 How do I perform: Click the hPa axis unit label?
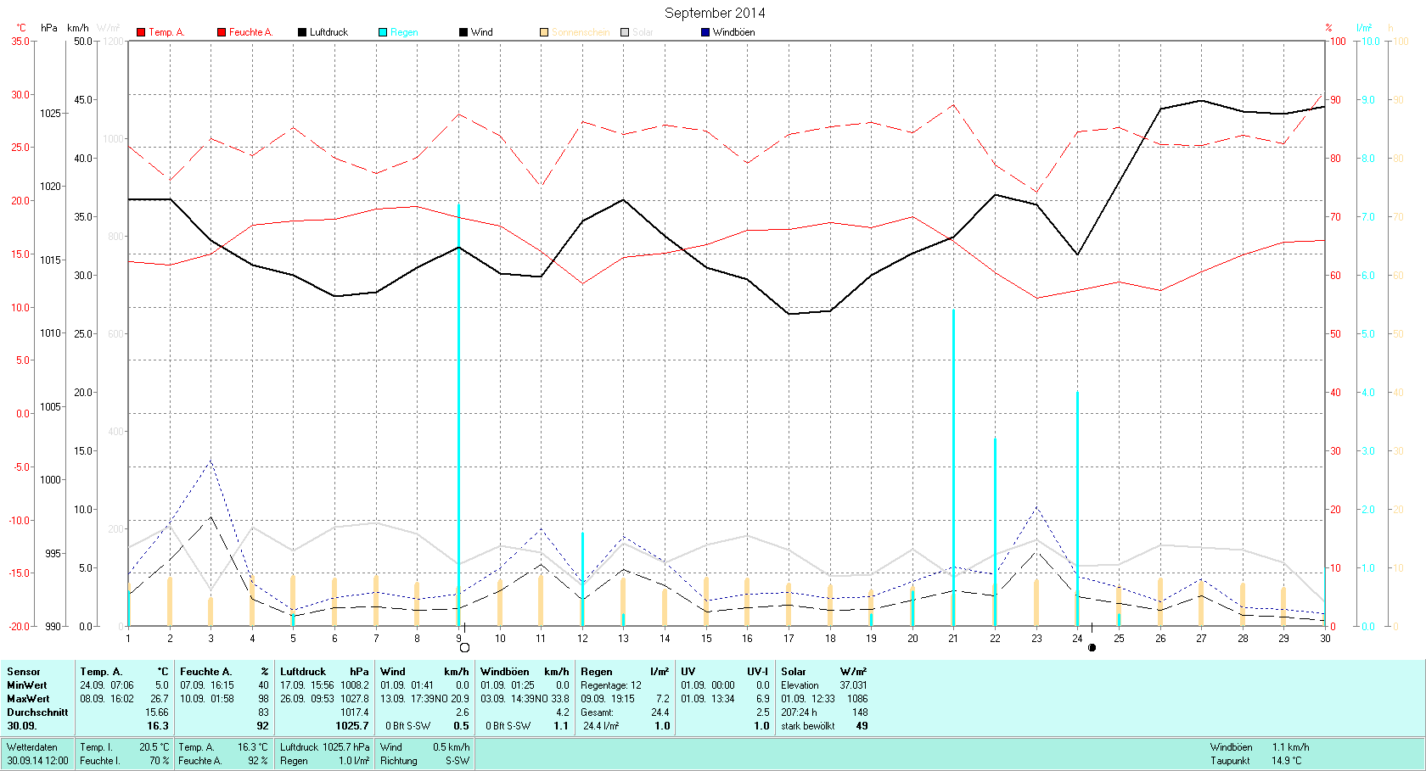pos(49,28)
